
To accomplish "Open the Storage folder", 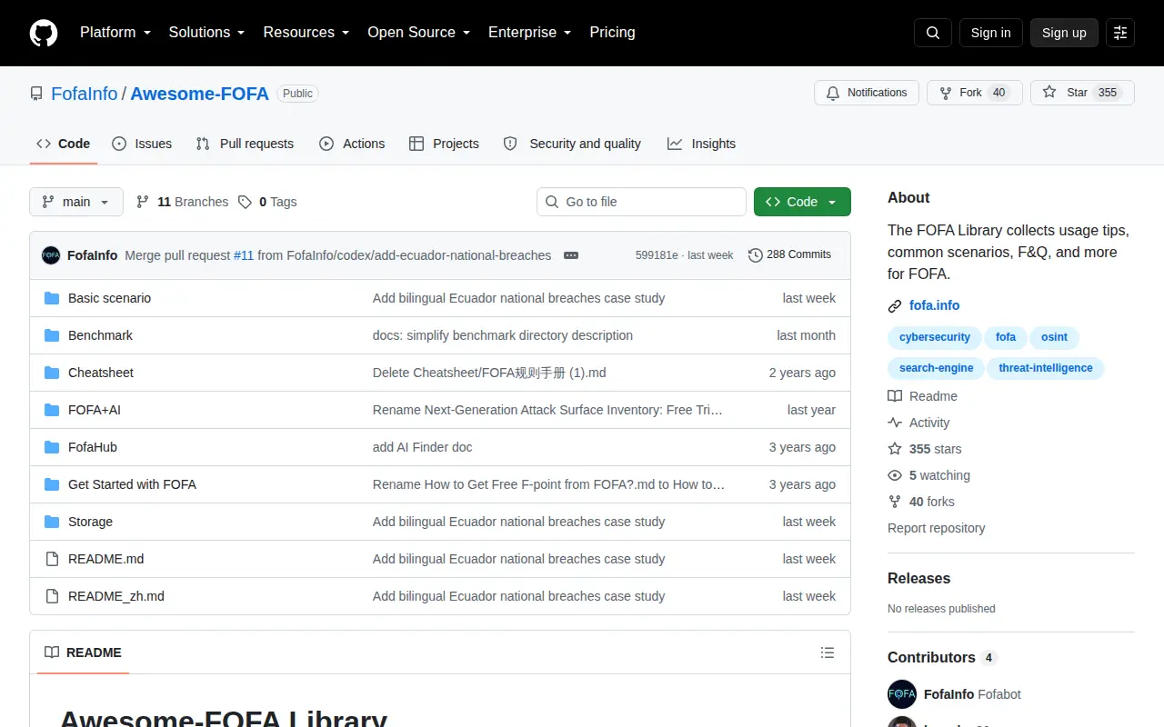I will pos(90,522).
